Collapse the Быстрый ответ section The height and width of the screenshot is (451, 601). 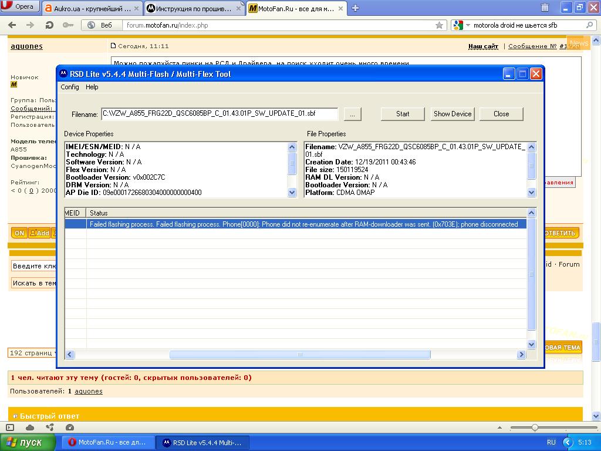(x=15, y=416)
